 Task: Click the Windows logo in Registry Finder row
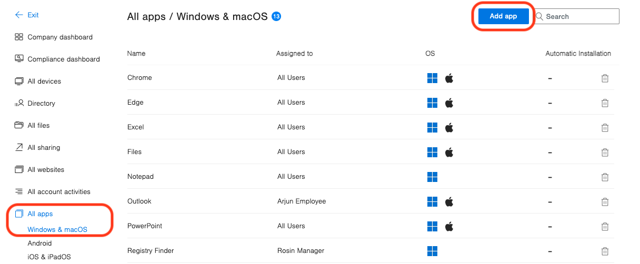(x=432, y=251)
